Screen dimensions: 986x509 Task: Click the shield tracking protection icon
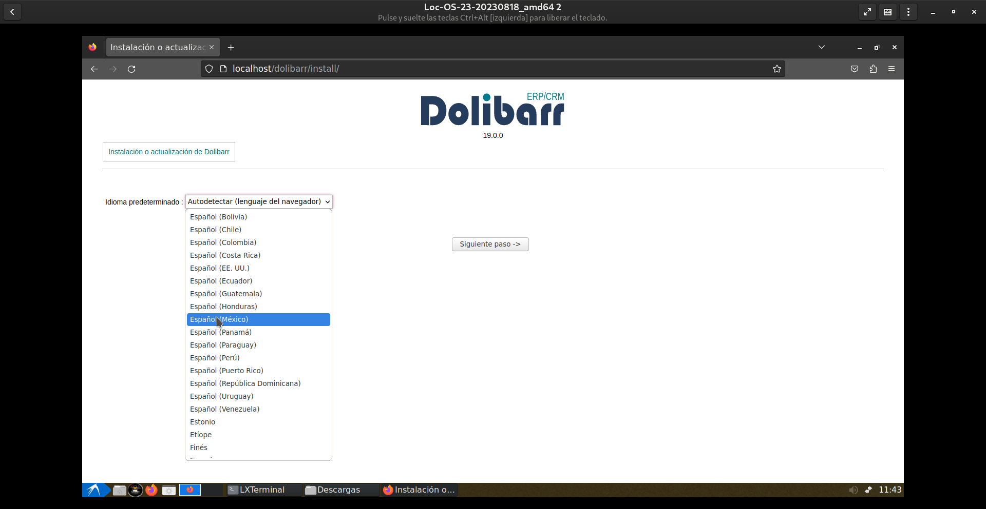click(x=209, y=69)
